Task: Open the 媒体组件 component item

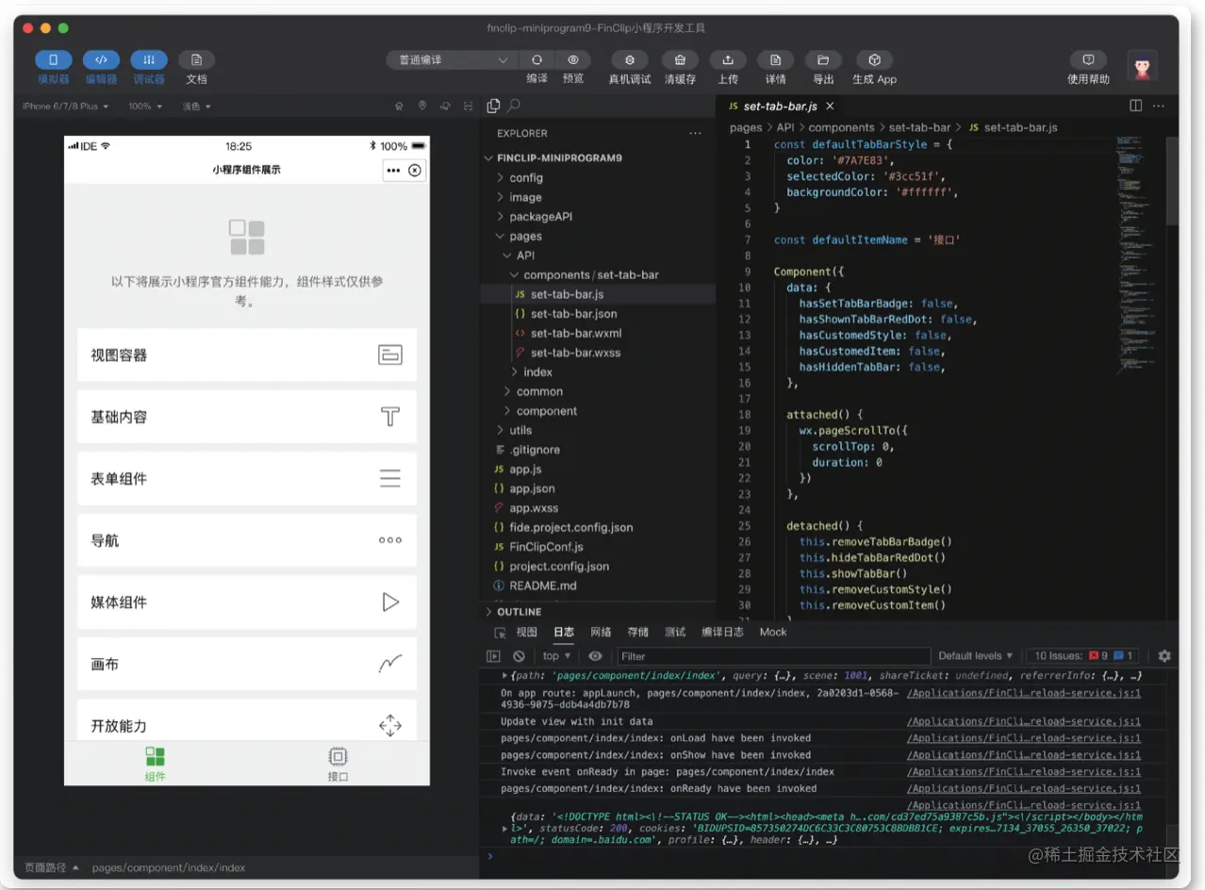Action: coord(247,602)
